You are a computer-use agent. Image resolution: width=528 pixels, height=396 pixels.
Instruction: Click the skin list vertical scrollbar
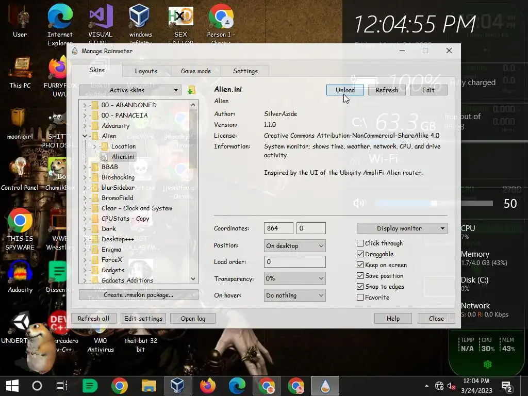click(193, 192)
